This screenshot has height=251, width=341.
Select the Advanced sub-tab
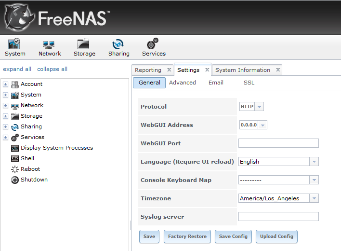pos(183,83)
